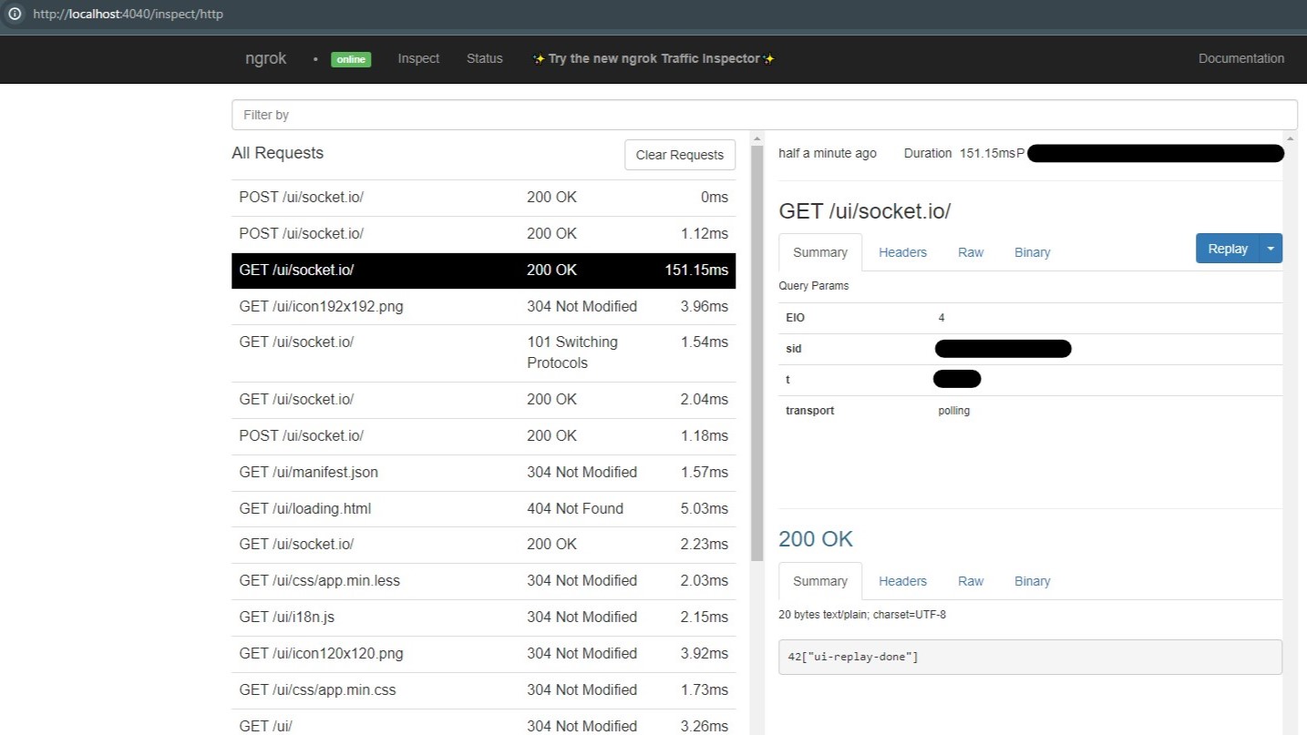Open the Inspect section in the navbar

[x=417, y=58]
